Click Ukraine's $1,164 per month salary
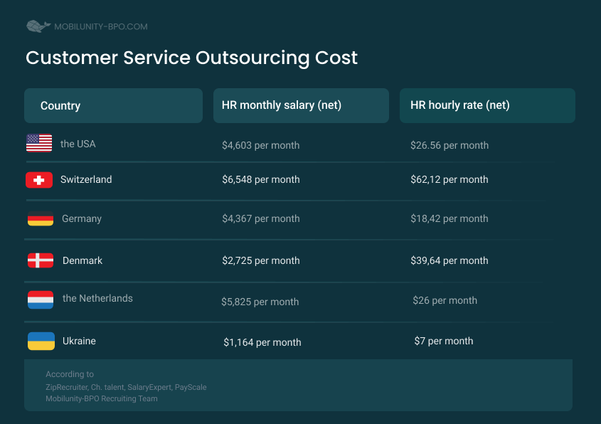Viewport: 601px width, 424px height. [262, 342]
